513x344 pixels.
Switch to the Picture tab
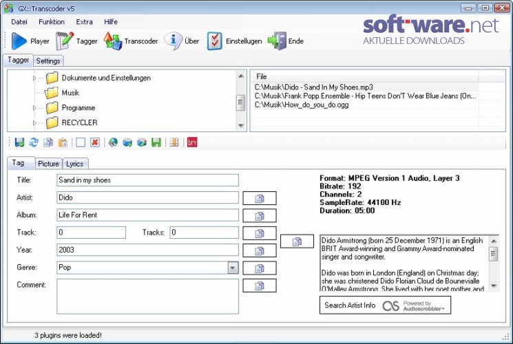48,164
